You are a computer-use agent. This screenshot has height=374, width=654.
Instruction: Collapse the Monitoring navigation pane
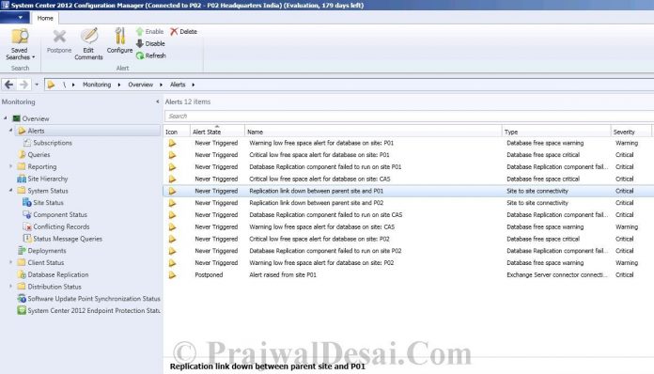click(157, 101)
